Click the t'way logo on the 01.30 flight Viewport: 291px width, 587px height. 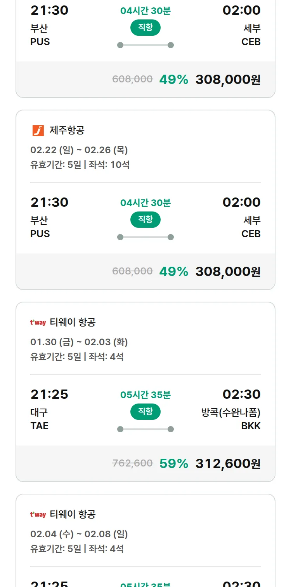[38, 322]
